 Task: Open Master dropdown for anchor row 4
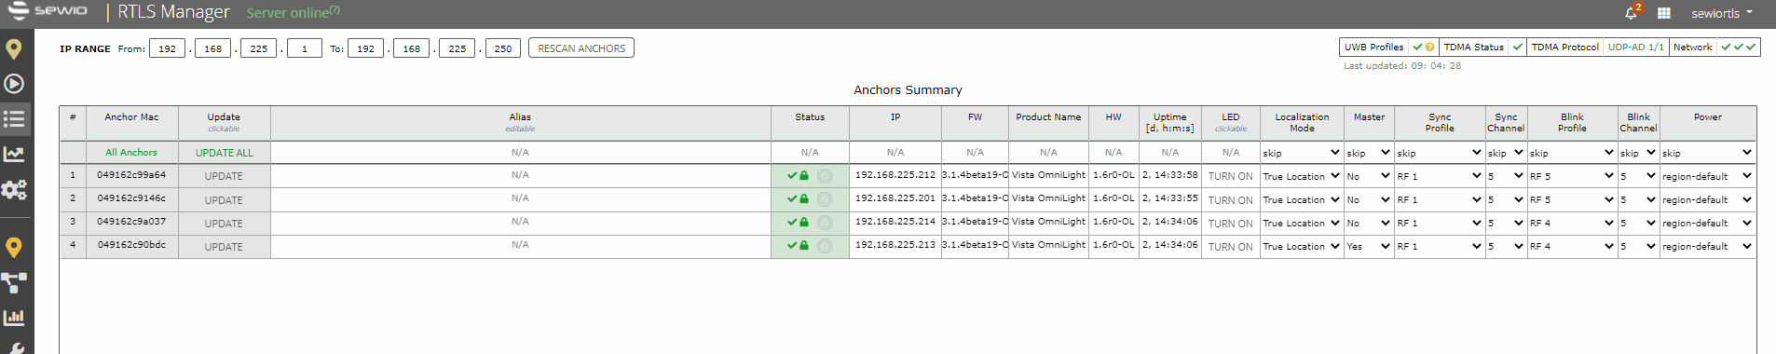(1368, 247)
